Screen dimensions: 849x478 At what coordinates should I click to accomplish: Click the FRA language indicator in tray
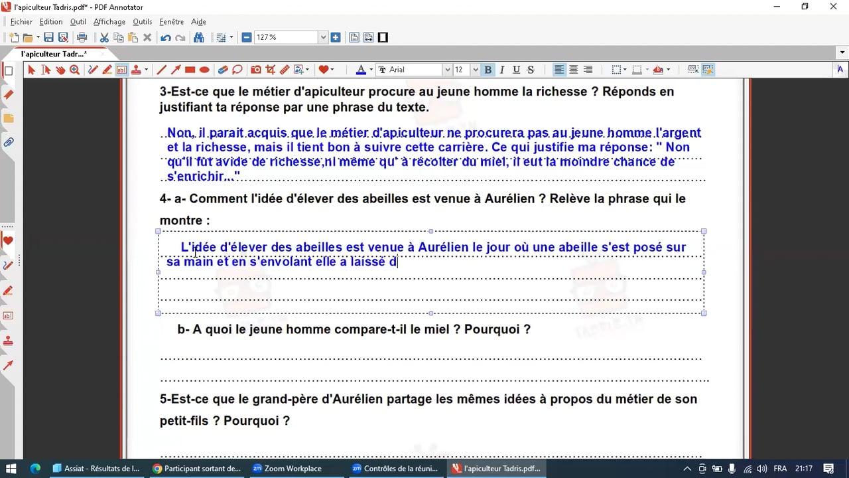tap(780, 468)
